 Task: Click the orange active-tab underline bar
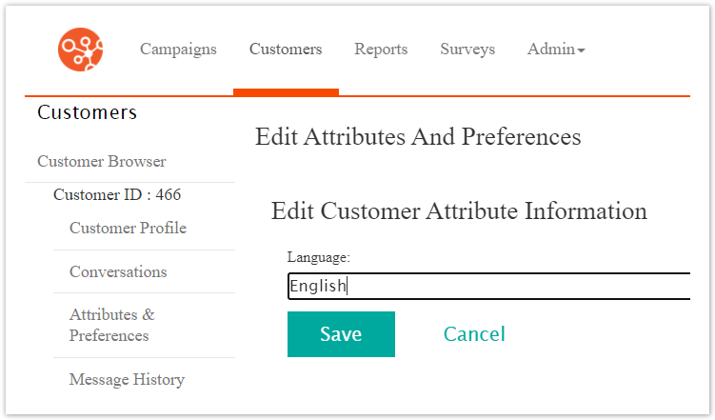(286, 92)
